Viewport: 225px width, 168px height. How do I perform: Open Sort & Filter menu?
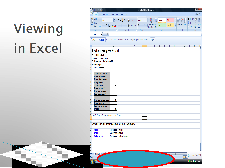click(x=196, y=23)
